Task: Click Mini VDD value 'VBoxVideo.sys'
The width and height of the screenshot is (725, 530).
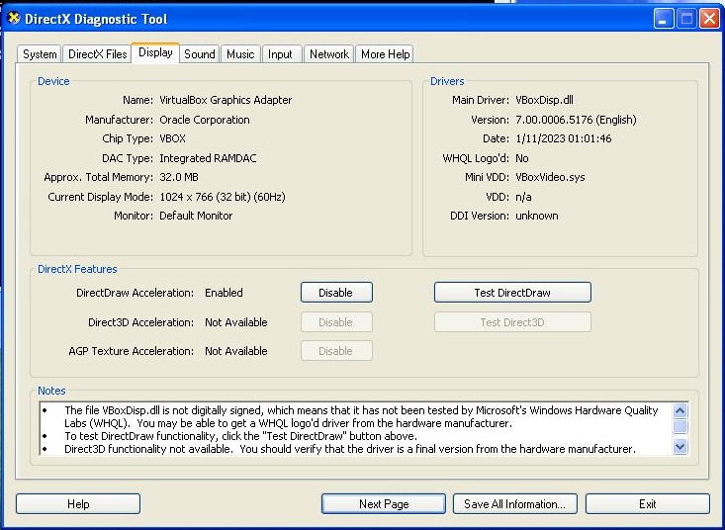Action: pyautogui.click(x=550, y=177)
